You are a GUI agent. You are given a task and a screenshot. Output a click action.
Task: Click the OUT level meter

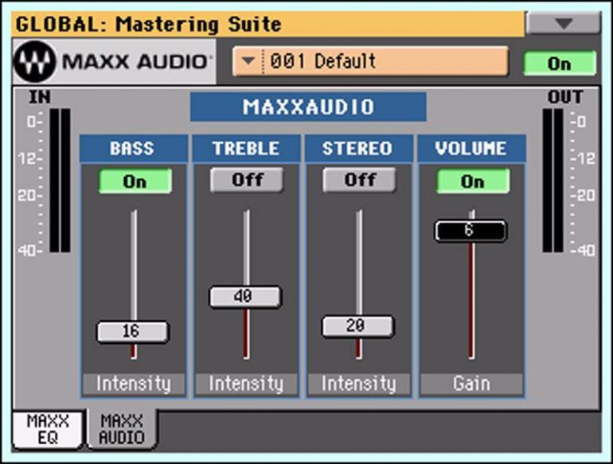point(552,180)
